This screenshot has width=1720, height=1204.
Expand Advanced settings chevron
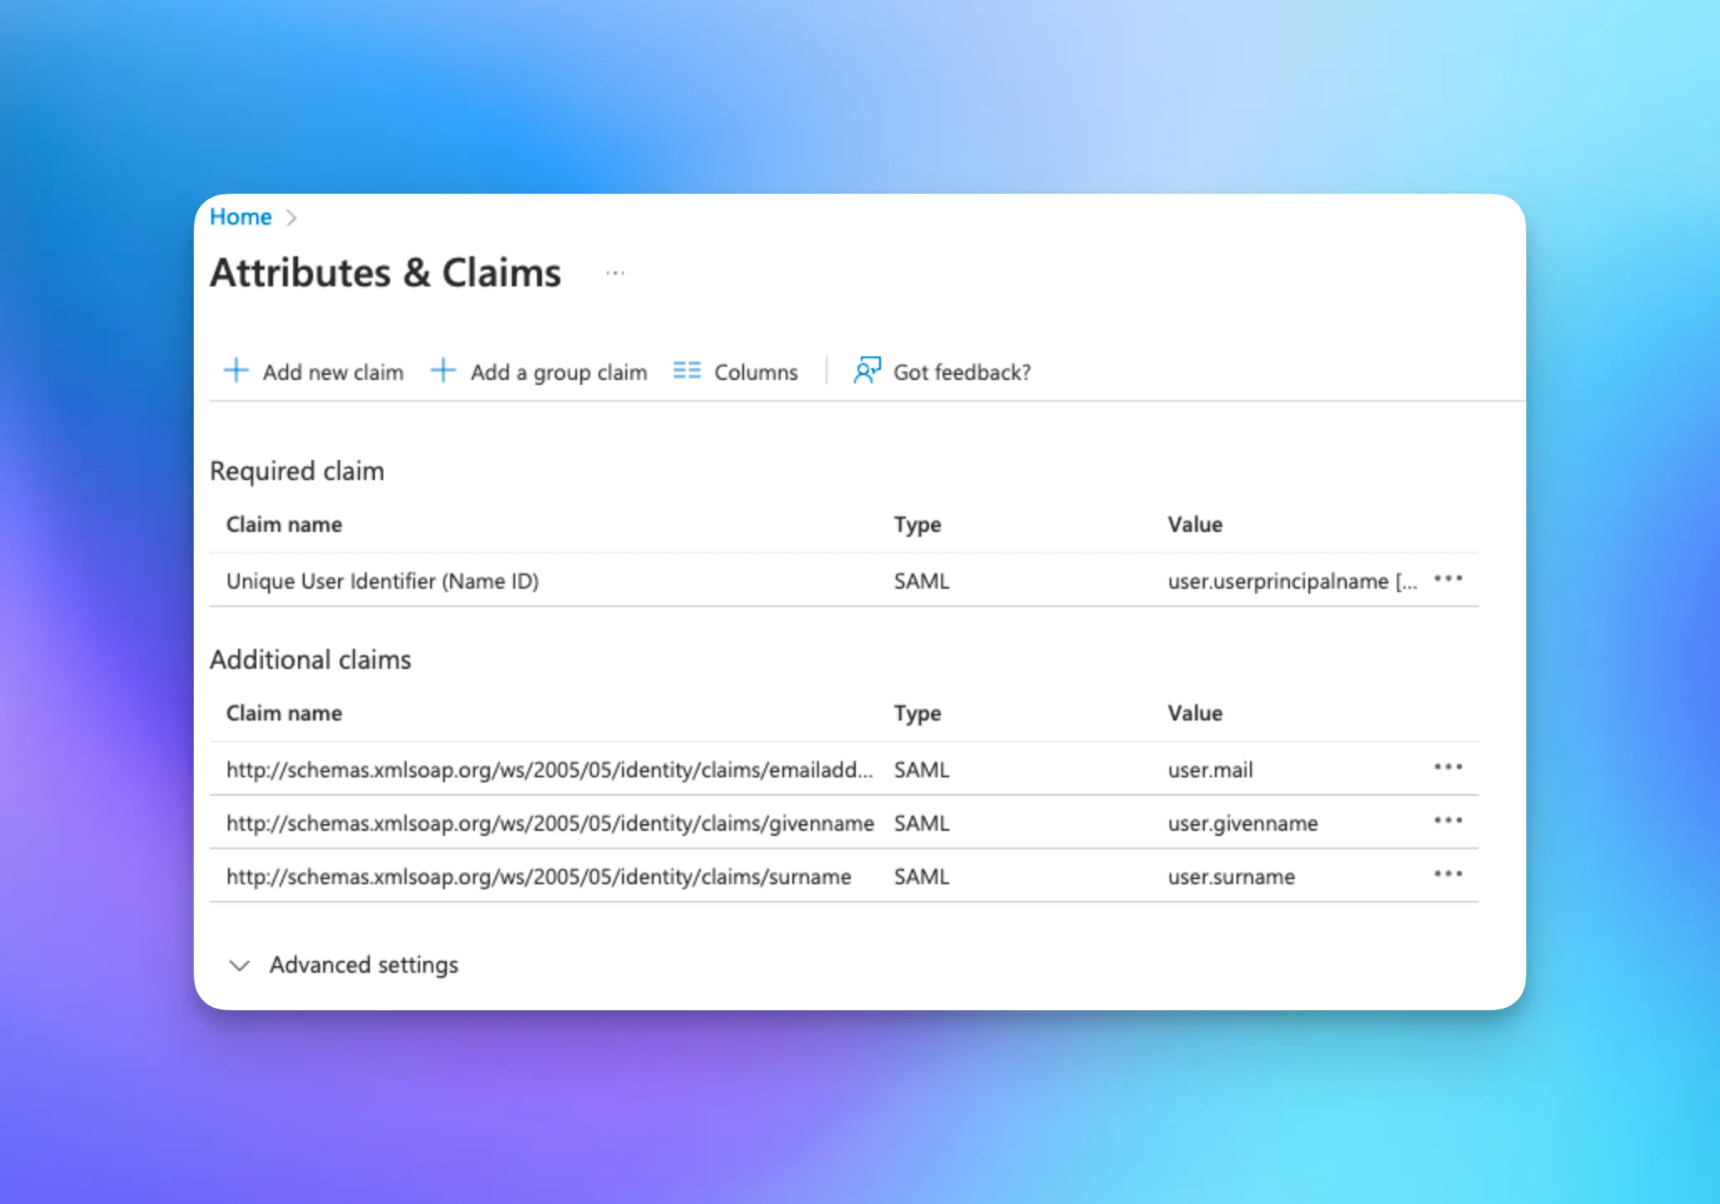240,966
